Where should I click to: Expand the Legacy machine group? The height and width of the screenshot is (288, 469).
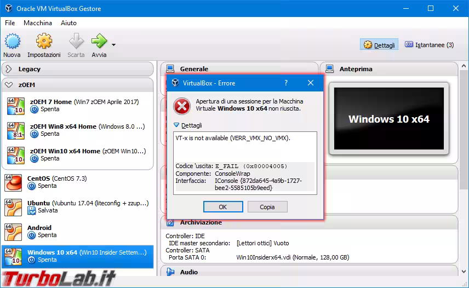[9, 69]
